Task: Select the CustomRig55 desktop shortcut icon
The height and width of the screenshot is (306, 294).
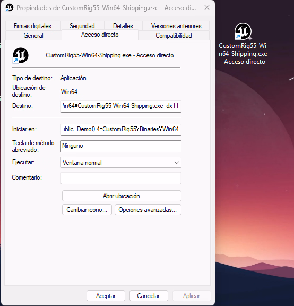Action: (243, 31)
